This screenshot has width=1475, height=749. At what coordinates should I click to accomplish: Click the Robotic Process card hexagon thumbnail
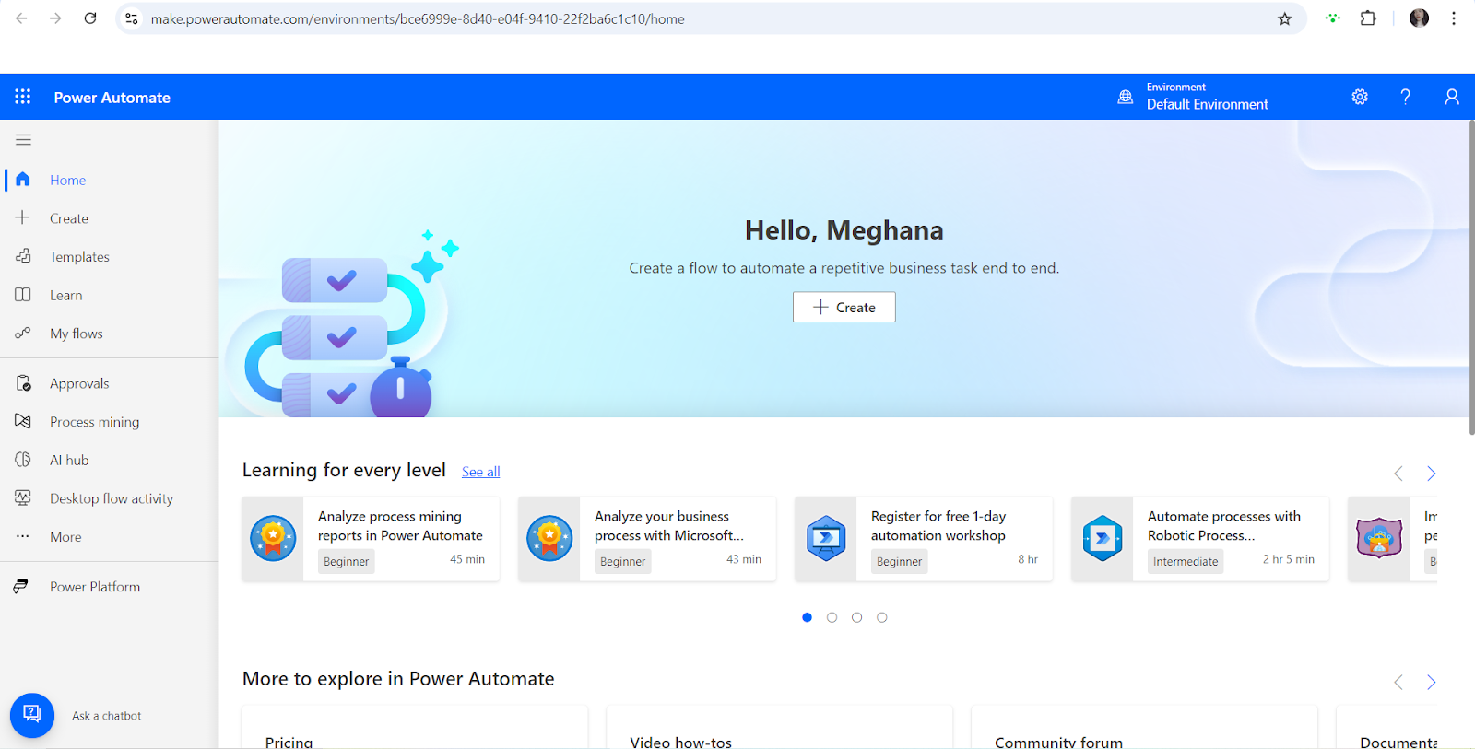(x=1103, y=539)
